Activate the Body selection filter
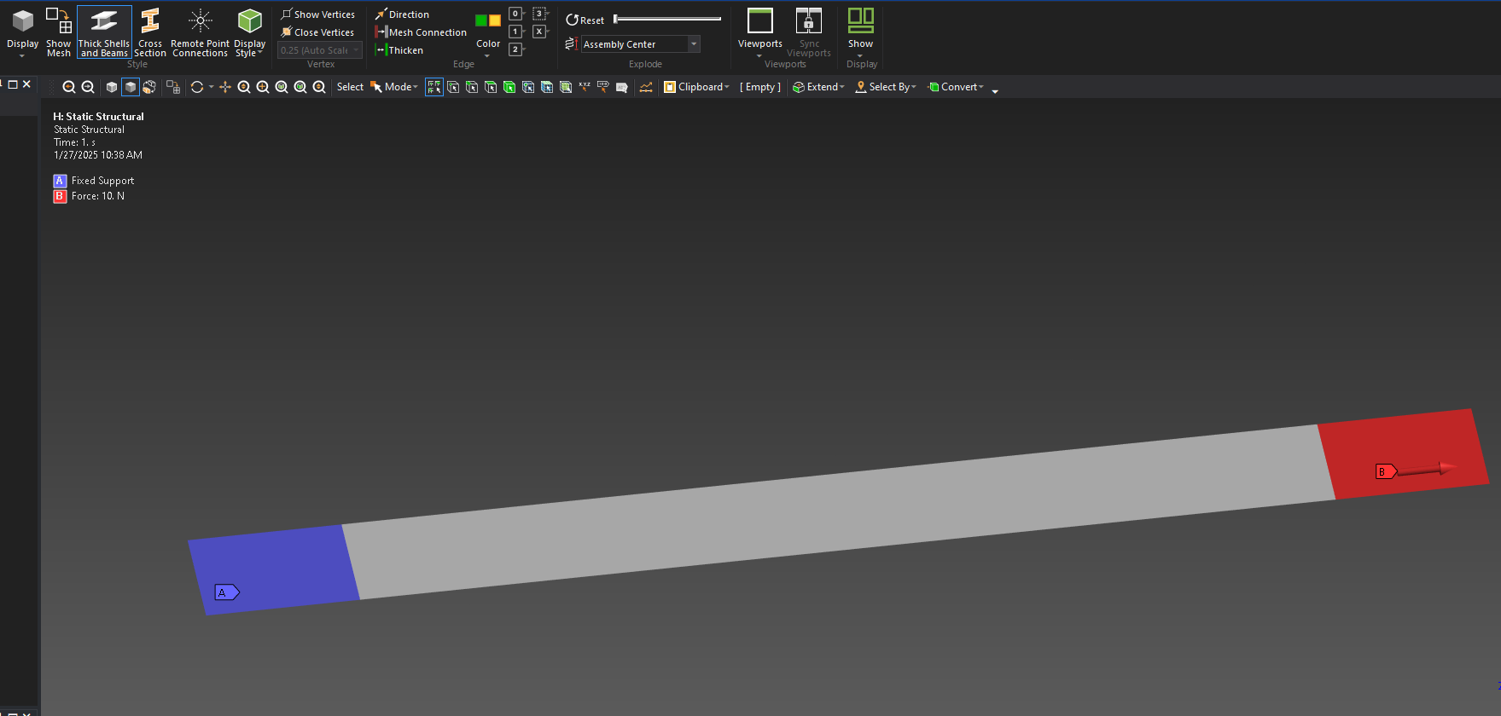1501x716 pixels. coord(509,87)
